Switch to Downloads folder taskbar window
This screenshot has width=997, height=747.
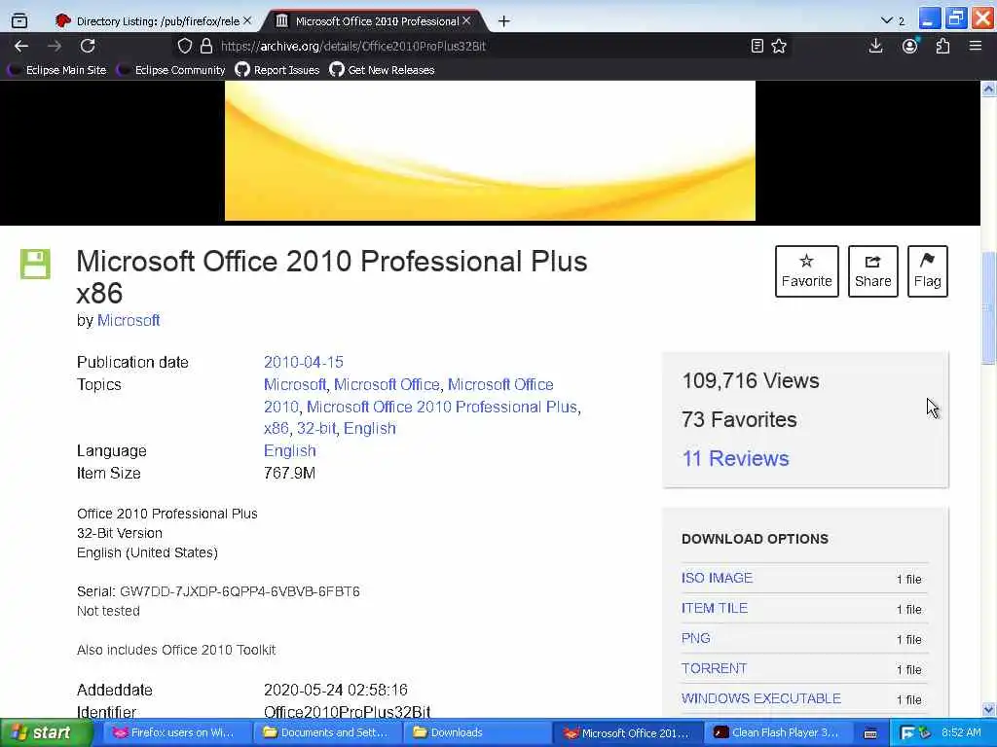tap(475, 732)
